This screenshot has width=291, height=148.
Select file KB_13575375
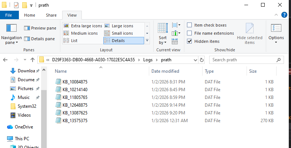tap(75, 121)
